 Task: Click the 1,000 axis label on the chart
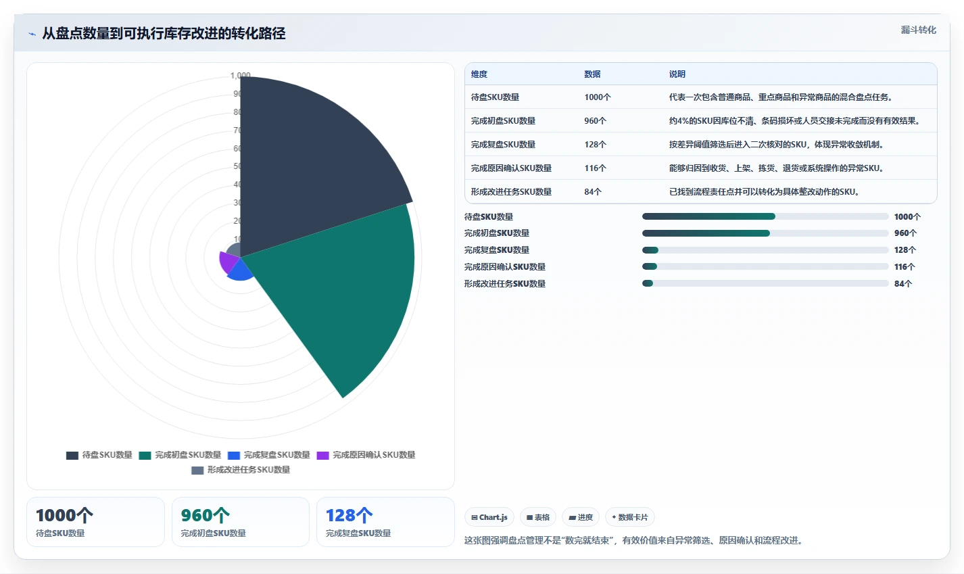(241, 76)
